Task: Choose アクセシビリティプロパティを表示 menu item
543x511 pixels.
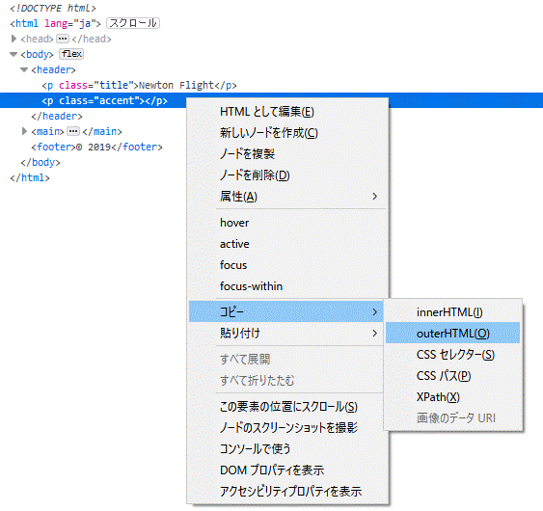Action: 287,492
